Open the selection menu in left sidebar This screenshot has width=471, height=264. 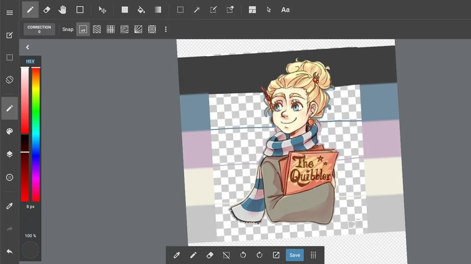9,57
